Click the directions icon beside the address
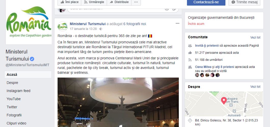The width and height of the screenshot is (270, 127). pyautogui.click(x=190, y=120)
